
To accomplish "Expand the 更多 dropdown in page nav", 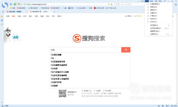I will coord(60,16).
